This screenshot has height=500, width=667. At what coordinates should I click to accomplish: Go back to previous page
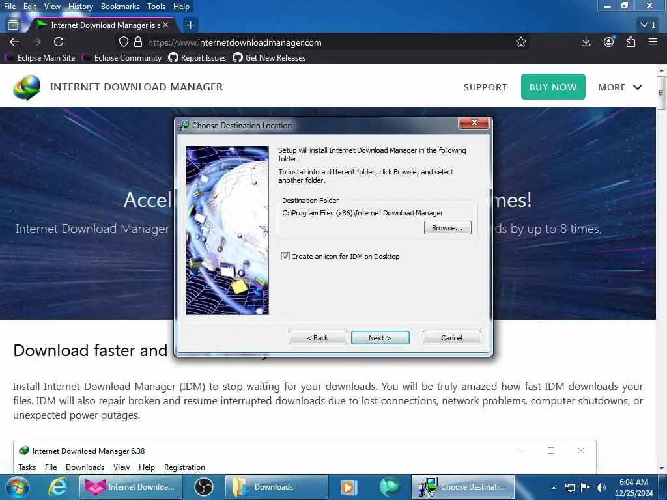(14, 42)
